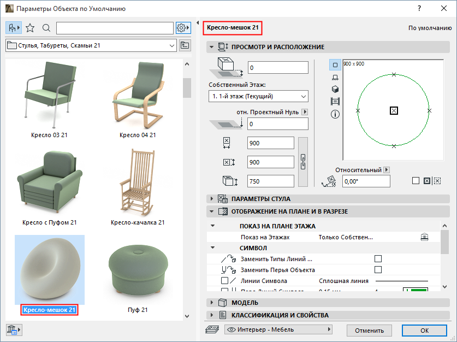Show object information in preview
The image size is (457, 342).
click(x=335, y=114)
